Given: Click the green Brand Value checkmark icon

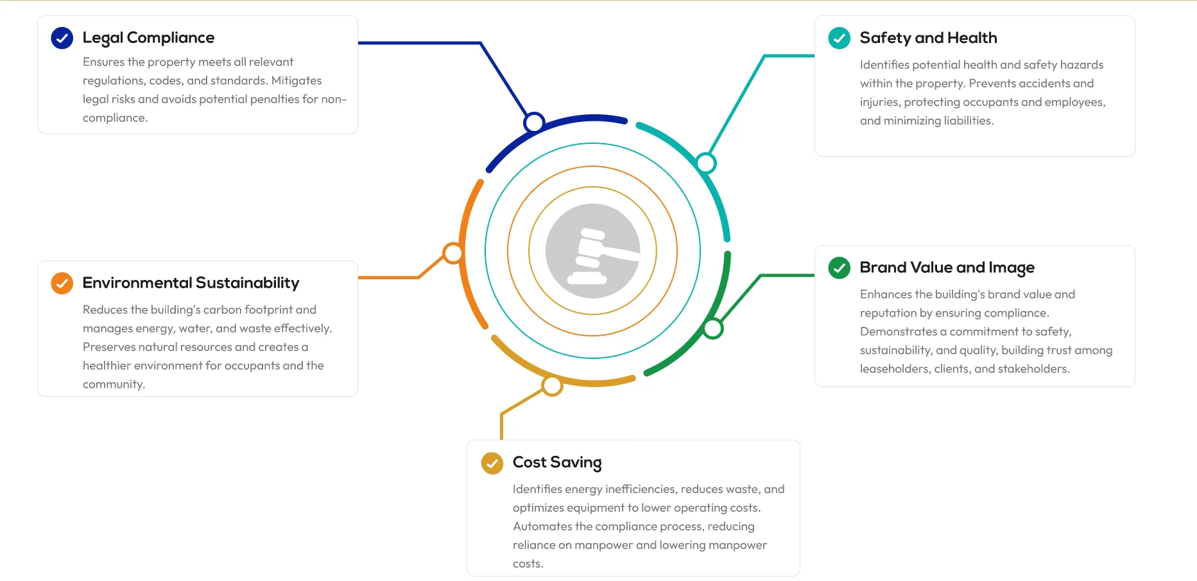Looking at the screenshot, I should point(839,268).
